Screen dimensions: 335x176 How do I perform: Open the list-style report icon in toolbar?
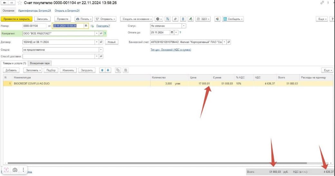[183, 19]
